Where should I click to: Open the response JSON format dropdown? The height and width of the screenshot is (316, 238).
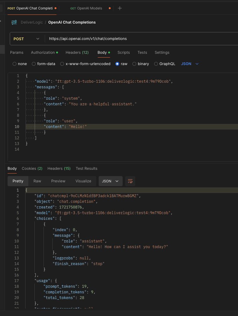pyautogui.click(x=110, y=181)
